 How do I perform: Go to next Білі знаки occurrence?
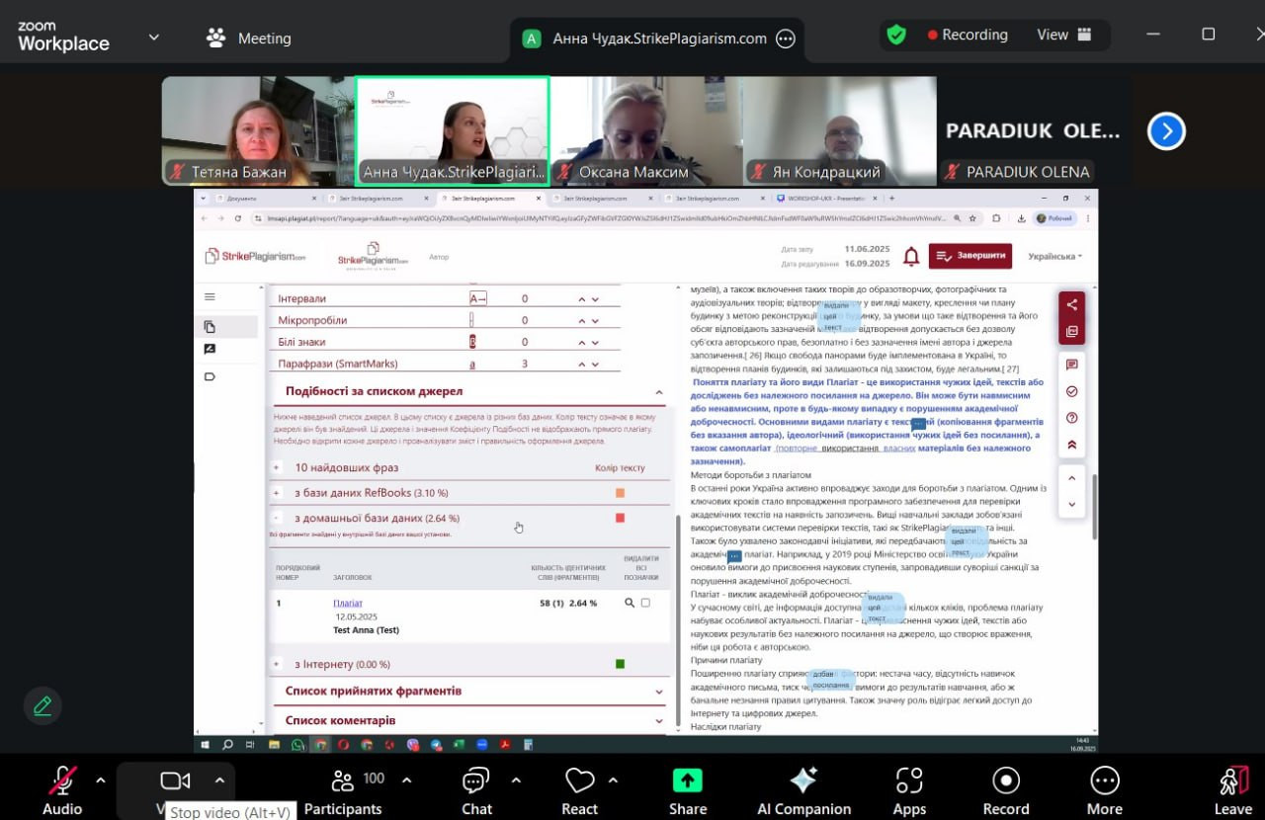pos(595,342)
